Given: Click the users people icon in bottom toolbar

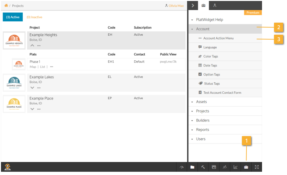Looking at the screenshot, I should pos(225,167).
